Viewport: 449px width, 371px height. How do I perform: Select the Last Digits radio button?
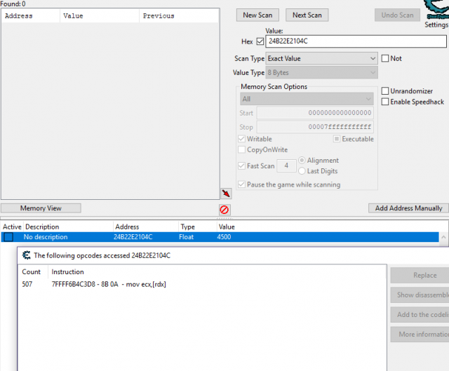click(302, 171)
